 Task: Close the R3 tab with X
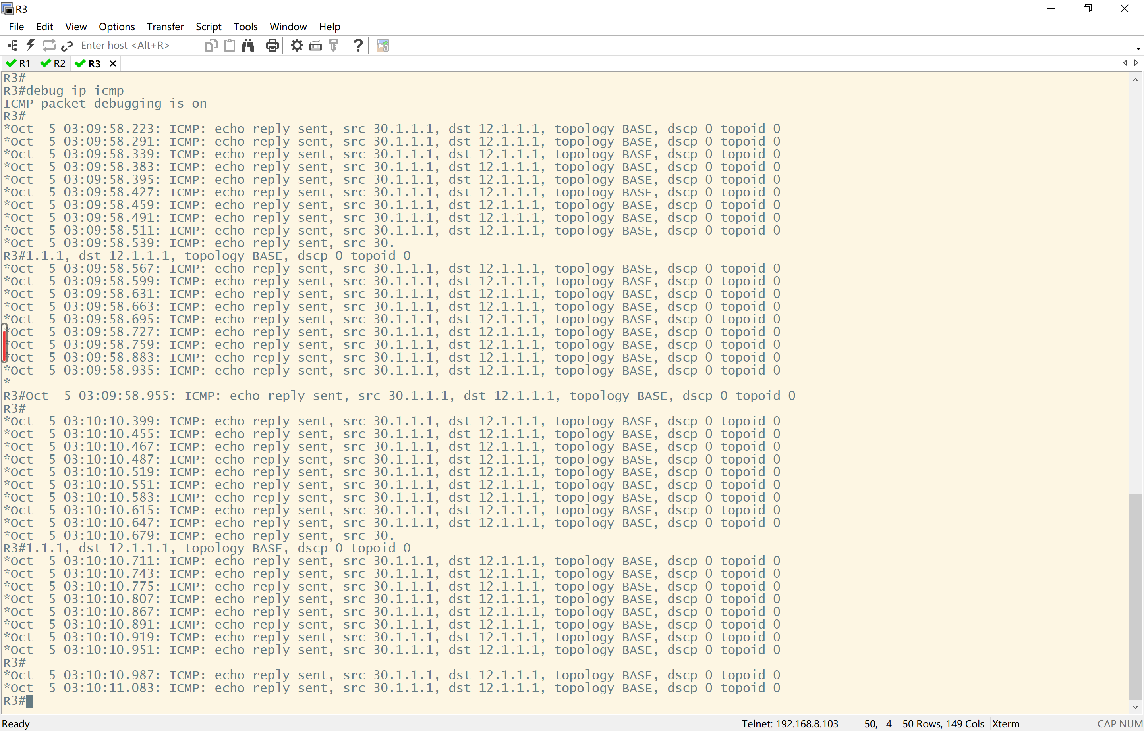112,63
